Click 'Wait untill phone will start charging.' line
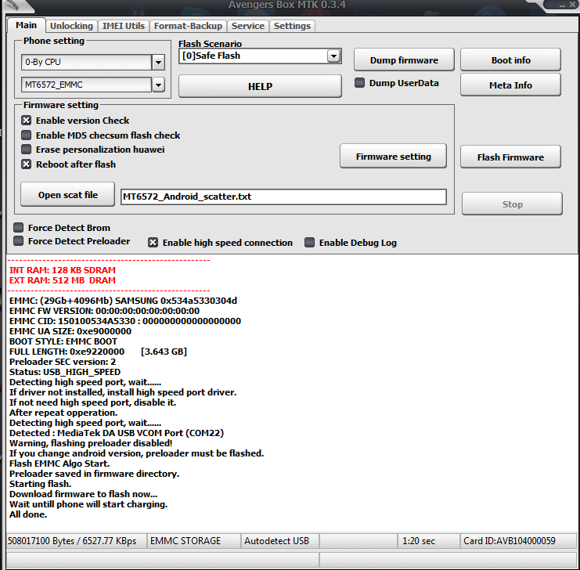The height and width of the screenshot is (570, 580). pos(88,504)
